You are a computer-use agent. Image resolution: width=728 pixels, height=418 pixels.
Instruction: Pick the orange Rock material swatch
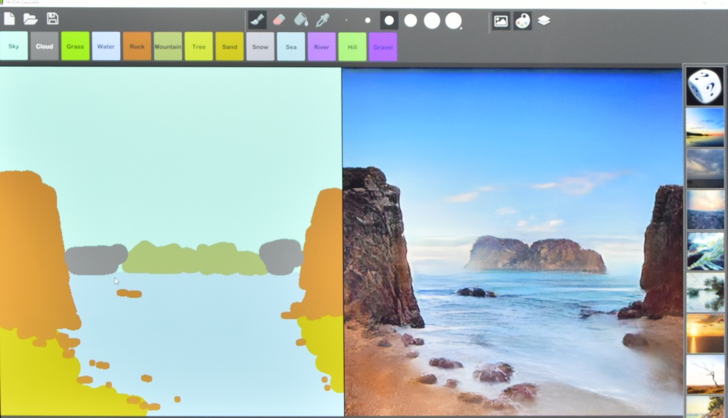(137, 47)
